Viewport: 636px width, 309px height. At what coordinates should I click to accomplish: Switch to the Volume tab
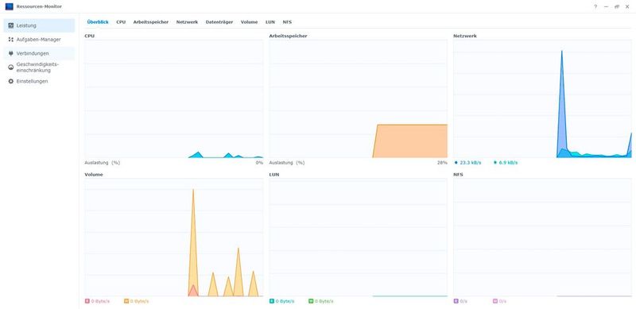pos(249,22)
